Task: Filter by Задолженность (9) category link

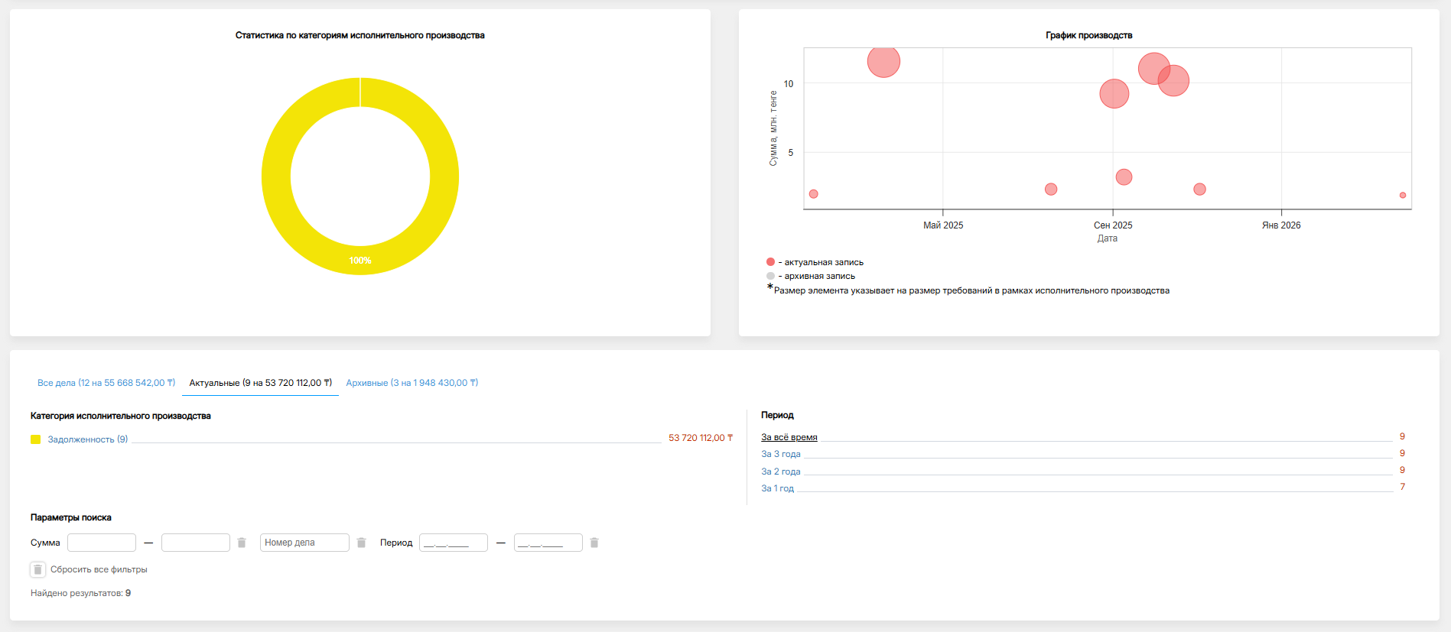Action: (87, 439)
